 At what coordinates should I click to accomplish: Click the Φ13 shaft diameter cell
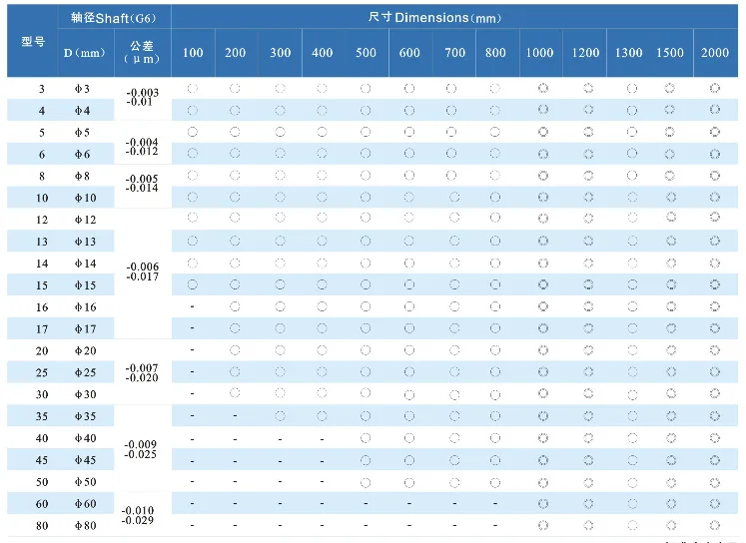tap(85, 242)
